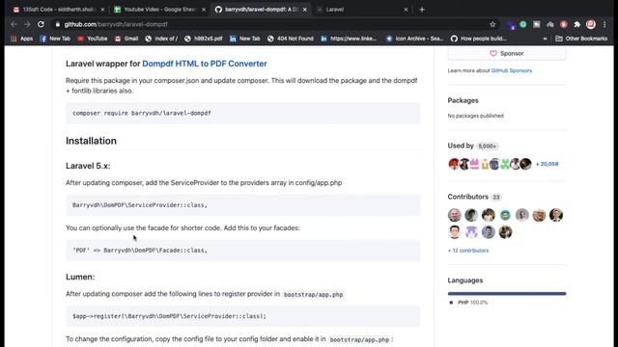This screenshot has width=618, height=347.
Task: Open Other Bookmarks folder
Action: [x=581, y=39]
